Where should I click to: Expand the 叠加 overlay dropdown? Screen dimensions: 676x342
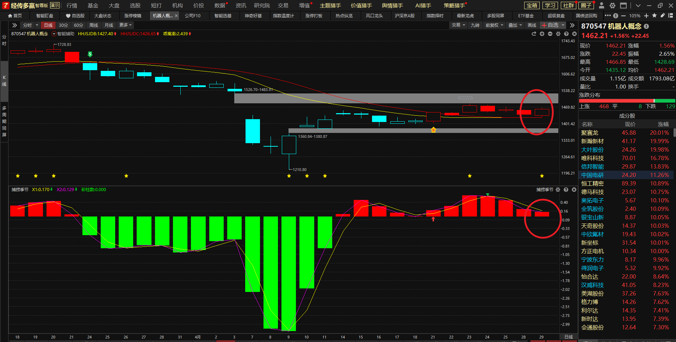point(515,25)
